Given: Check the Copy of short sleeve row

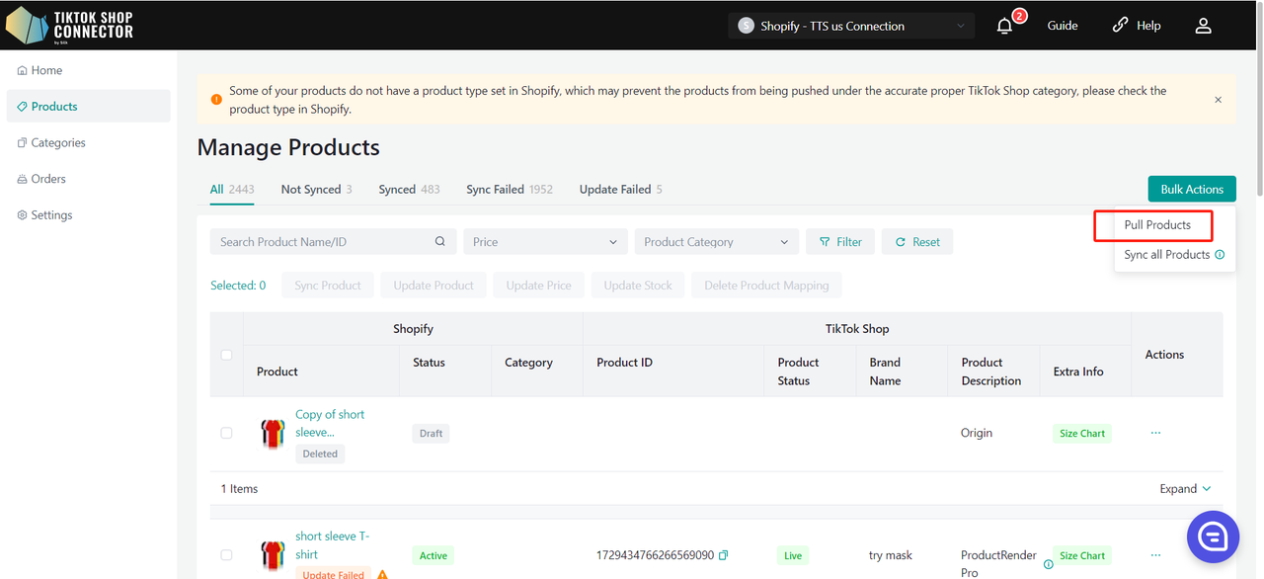Looking at the screenshot, I should 226,433.
